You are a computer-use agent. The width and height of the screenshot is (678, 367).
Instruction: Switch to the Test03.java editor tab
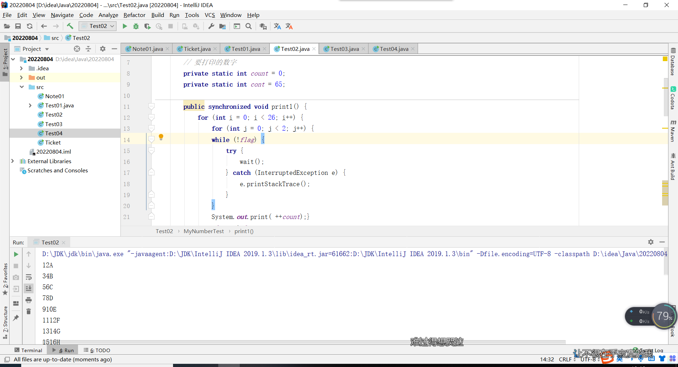(345, 49)
